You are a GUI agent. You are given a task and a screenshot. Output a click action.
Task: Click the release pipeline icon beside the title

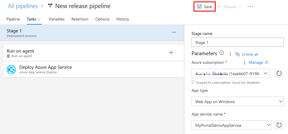tap(50, 6)
